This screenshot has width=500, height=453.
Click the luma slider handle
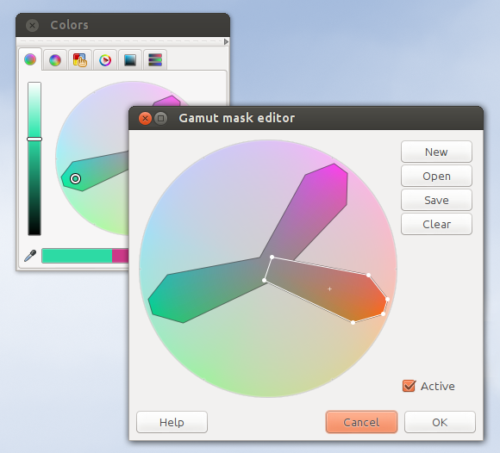tap(34, 139)
